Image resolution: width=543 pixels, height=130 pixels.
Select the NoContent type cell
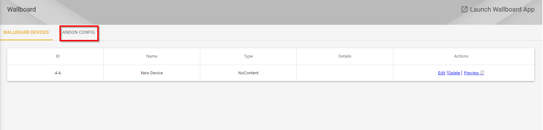point(248,73)
